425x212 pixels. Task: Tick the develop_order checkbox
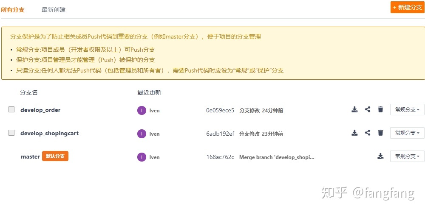[x=11, y=109]
